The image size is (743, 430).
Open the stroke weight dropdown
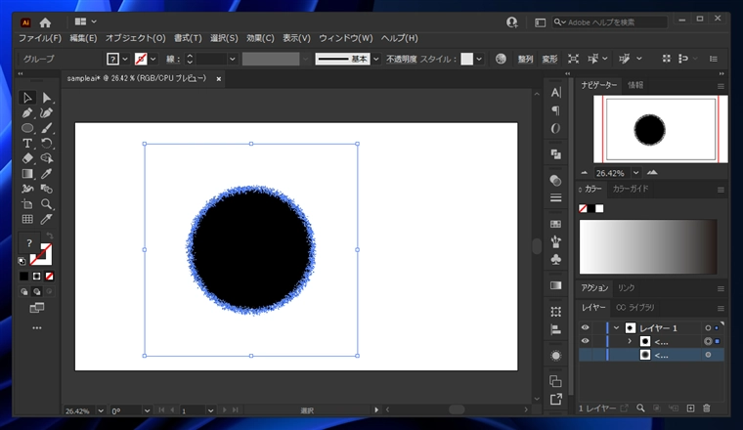click(233, 59)
